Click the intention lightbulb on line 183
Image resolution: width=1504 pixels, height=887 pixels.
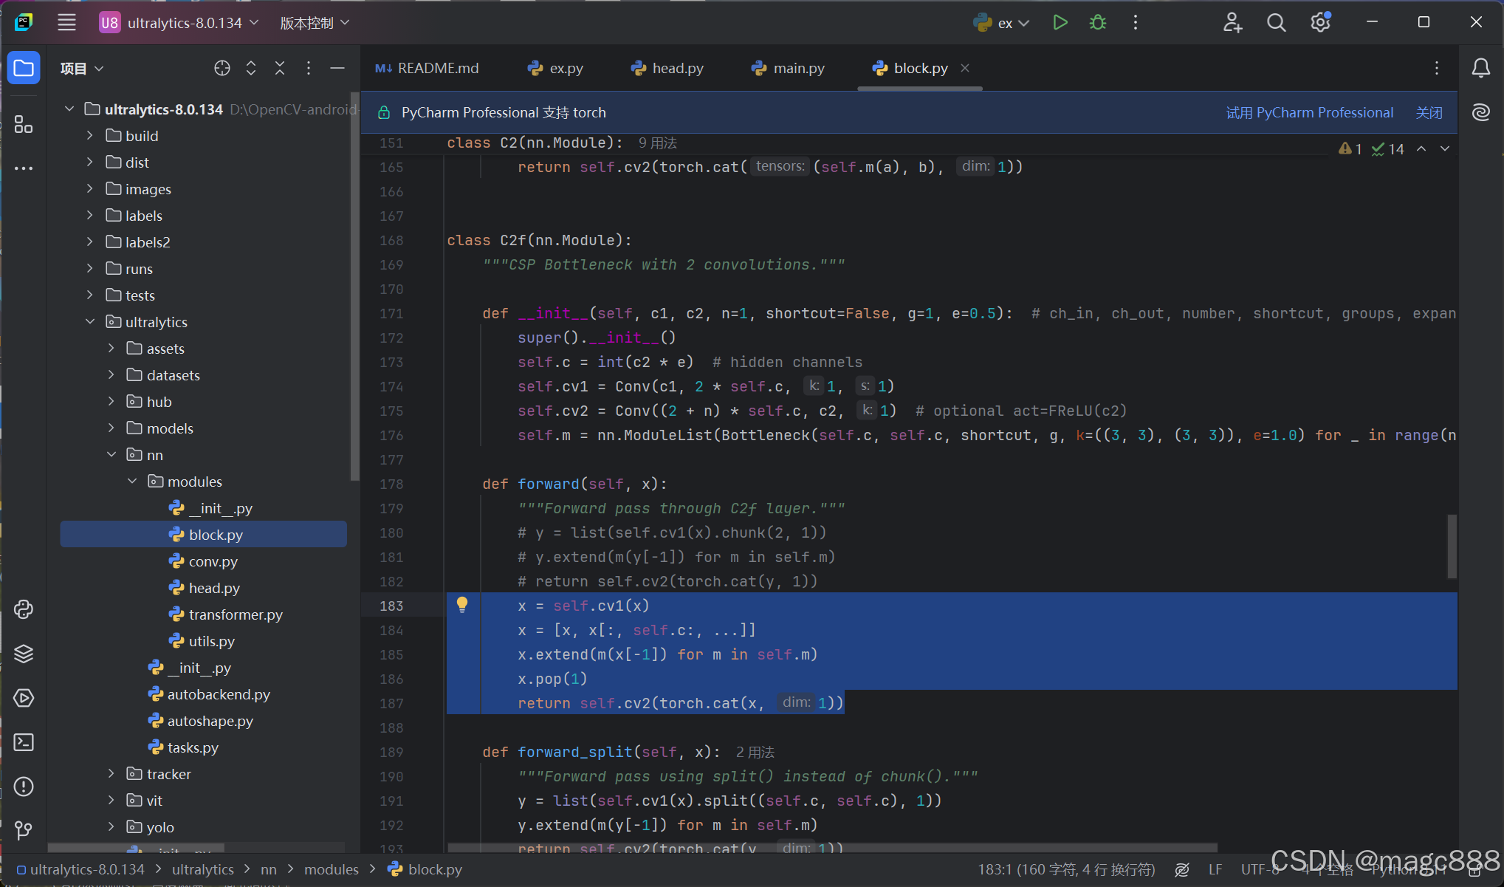[x=462, y=605]
